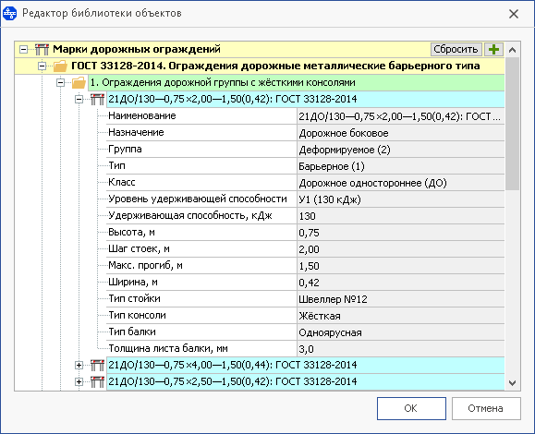
Task: Collapse group 1 Ограждения дорожной группы
Action: (60, 82)
